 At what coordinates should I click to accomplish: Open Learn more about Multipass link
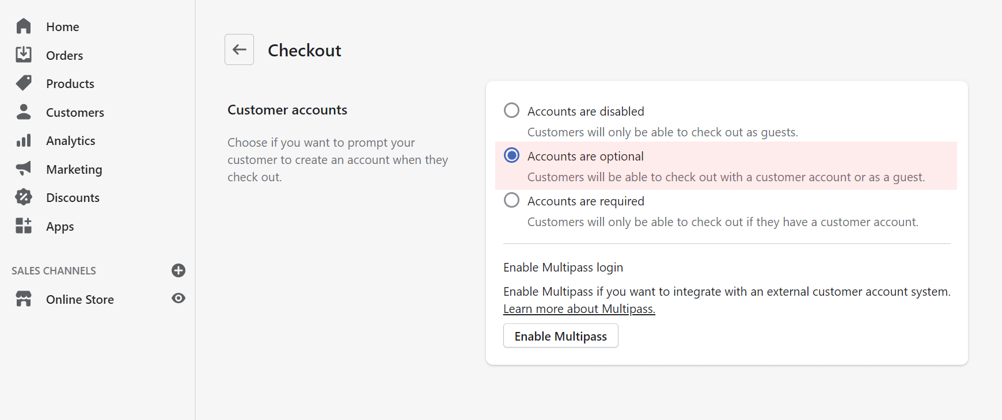click(x=579, y=309)
